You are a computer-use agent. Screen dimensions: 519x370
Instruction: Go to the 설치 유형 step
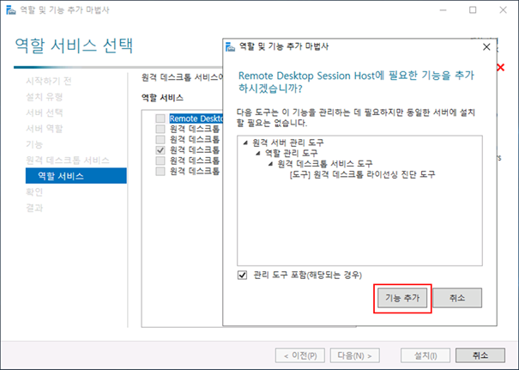coord(45,97)
